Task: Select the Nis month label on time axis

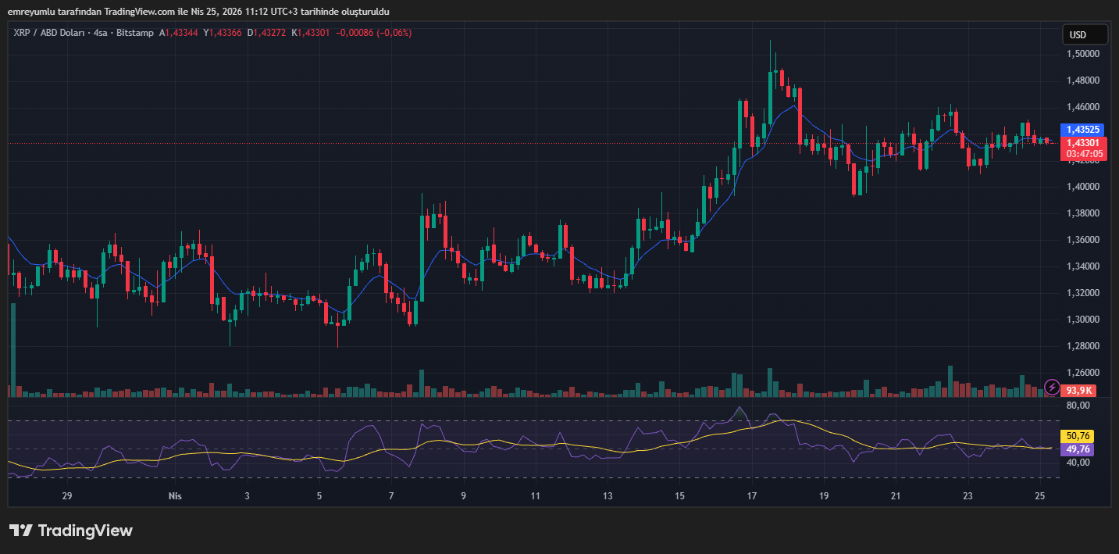Action: (x=175, y=495)
